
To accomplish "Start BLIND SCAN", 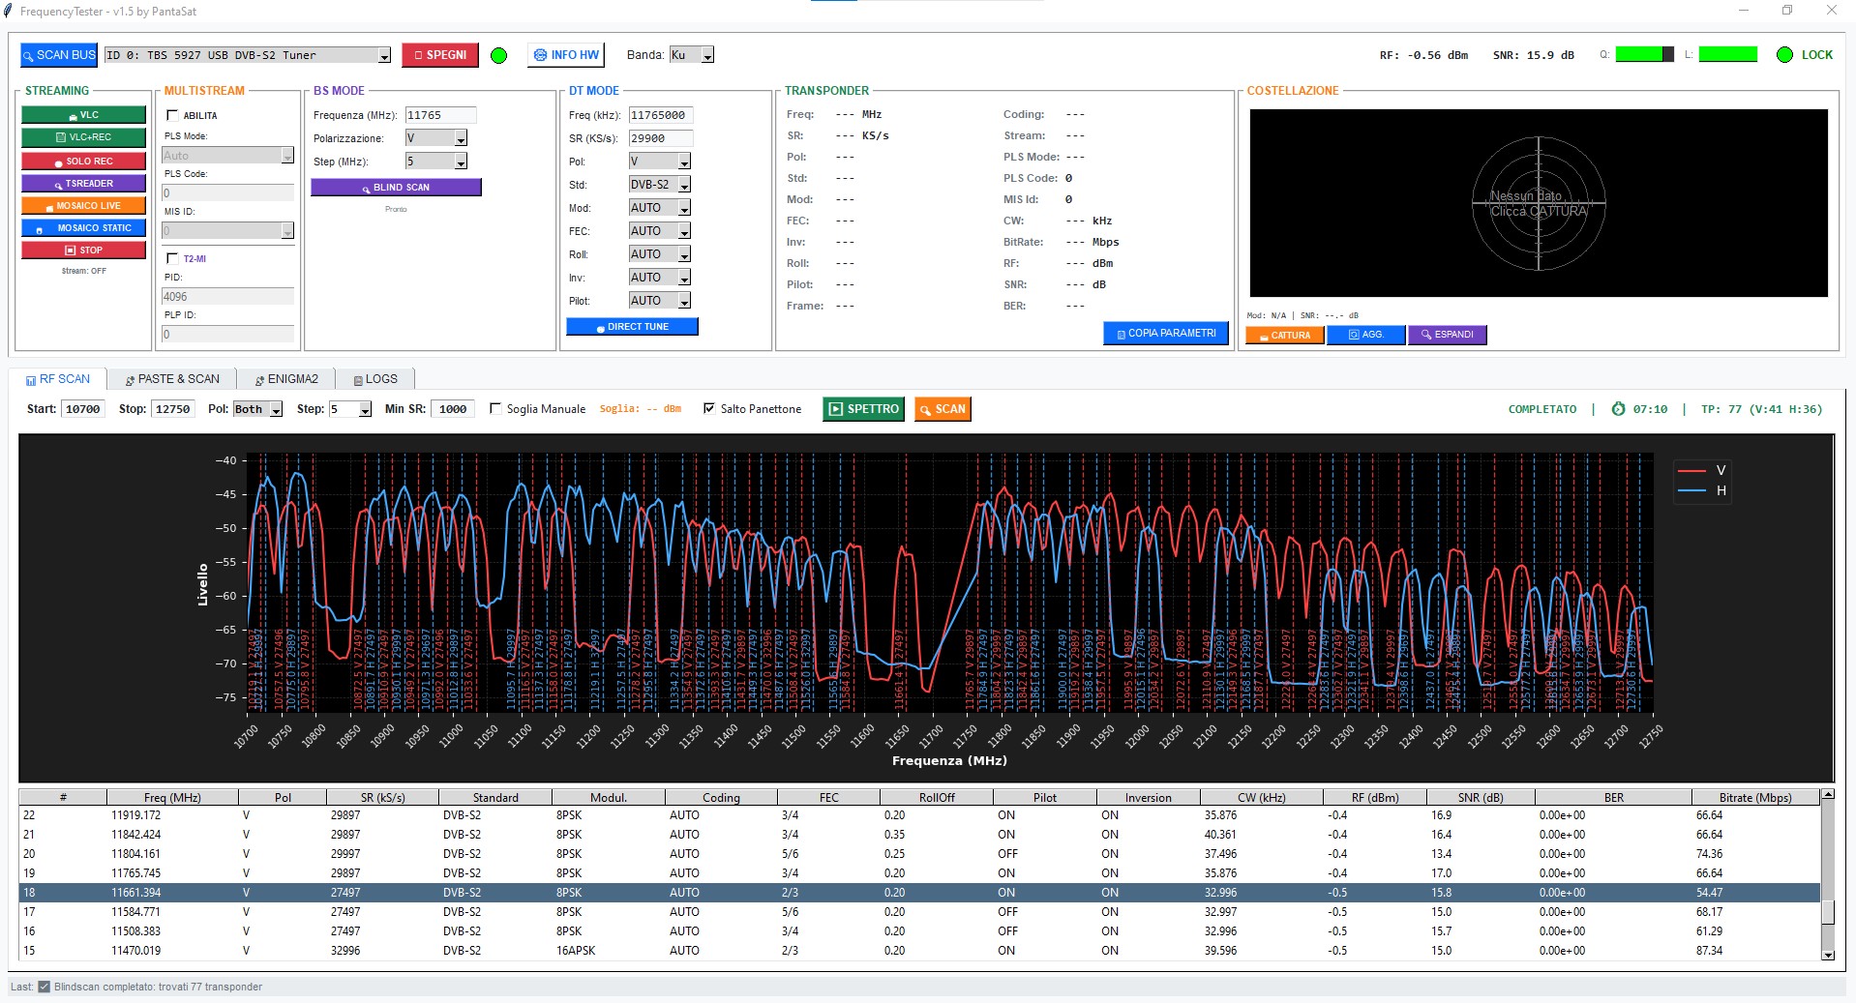I will [x=396, y=188].
